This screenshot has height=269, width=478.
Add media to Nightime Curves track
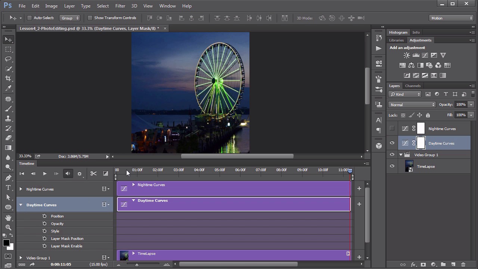coord(359,188)
